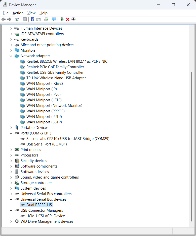Screen dimensions: 196x236
Task: Click the Software components icon
Action: (17, 166)
